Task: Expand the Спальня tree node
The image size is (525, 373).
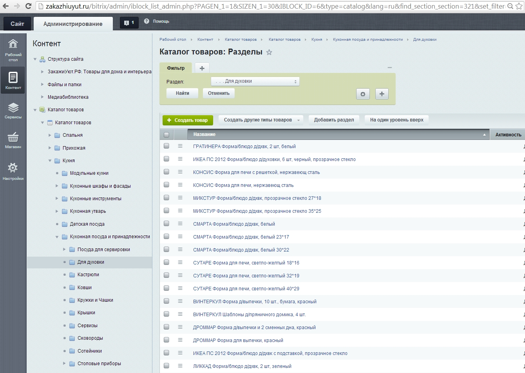Action: tap(50, 135)
